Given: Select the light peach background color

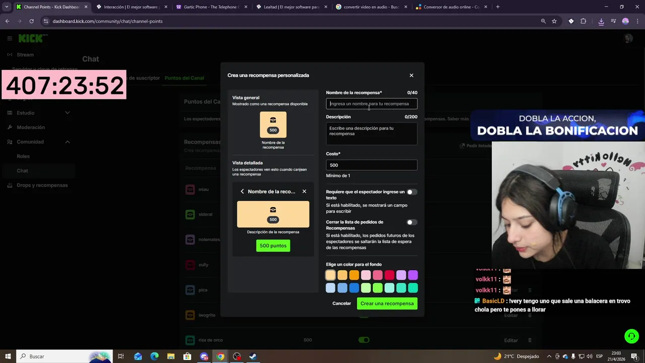Looking at the screenshot, I should (330, 275).
